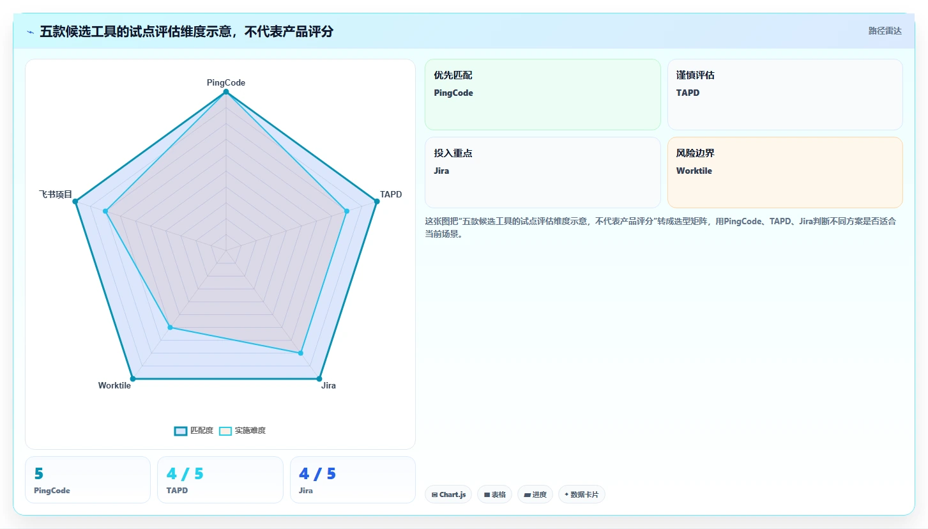Click the outer data point at Worktile vertex

(133, 379)
